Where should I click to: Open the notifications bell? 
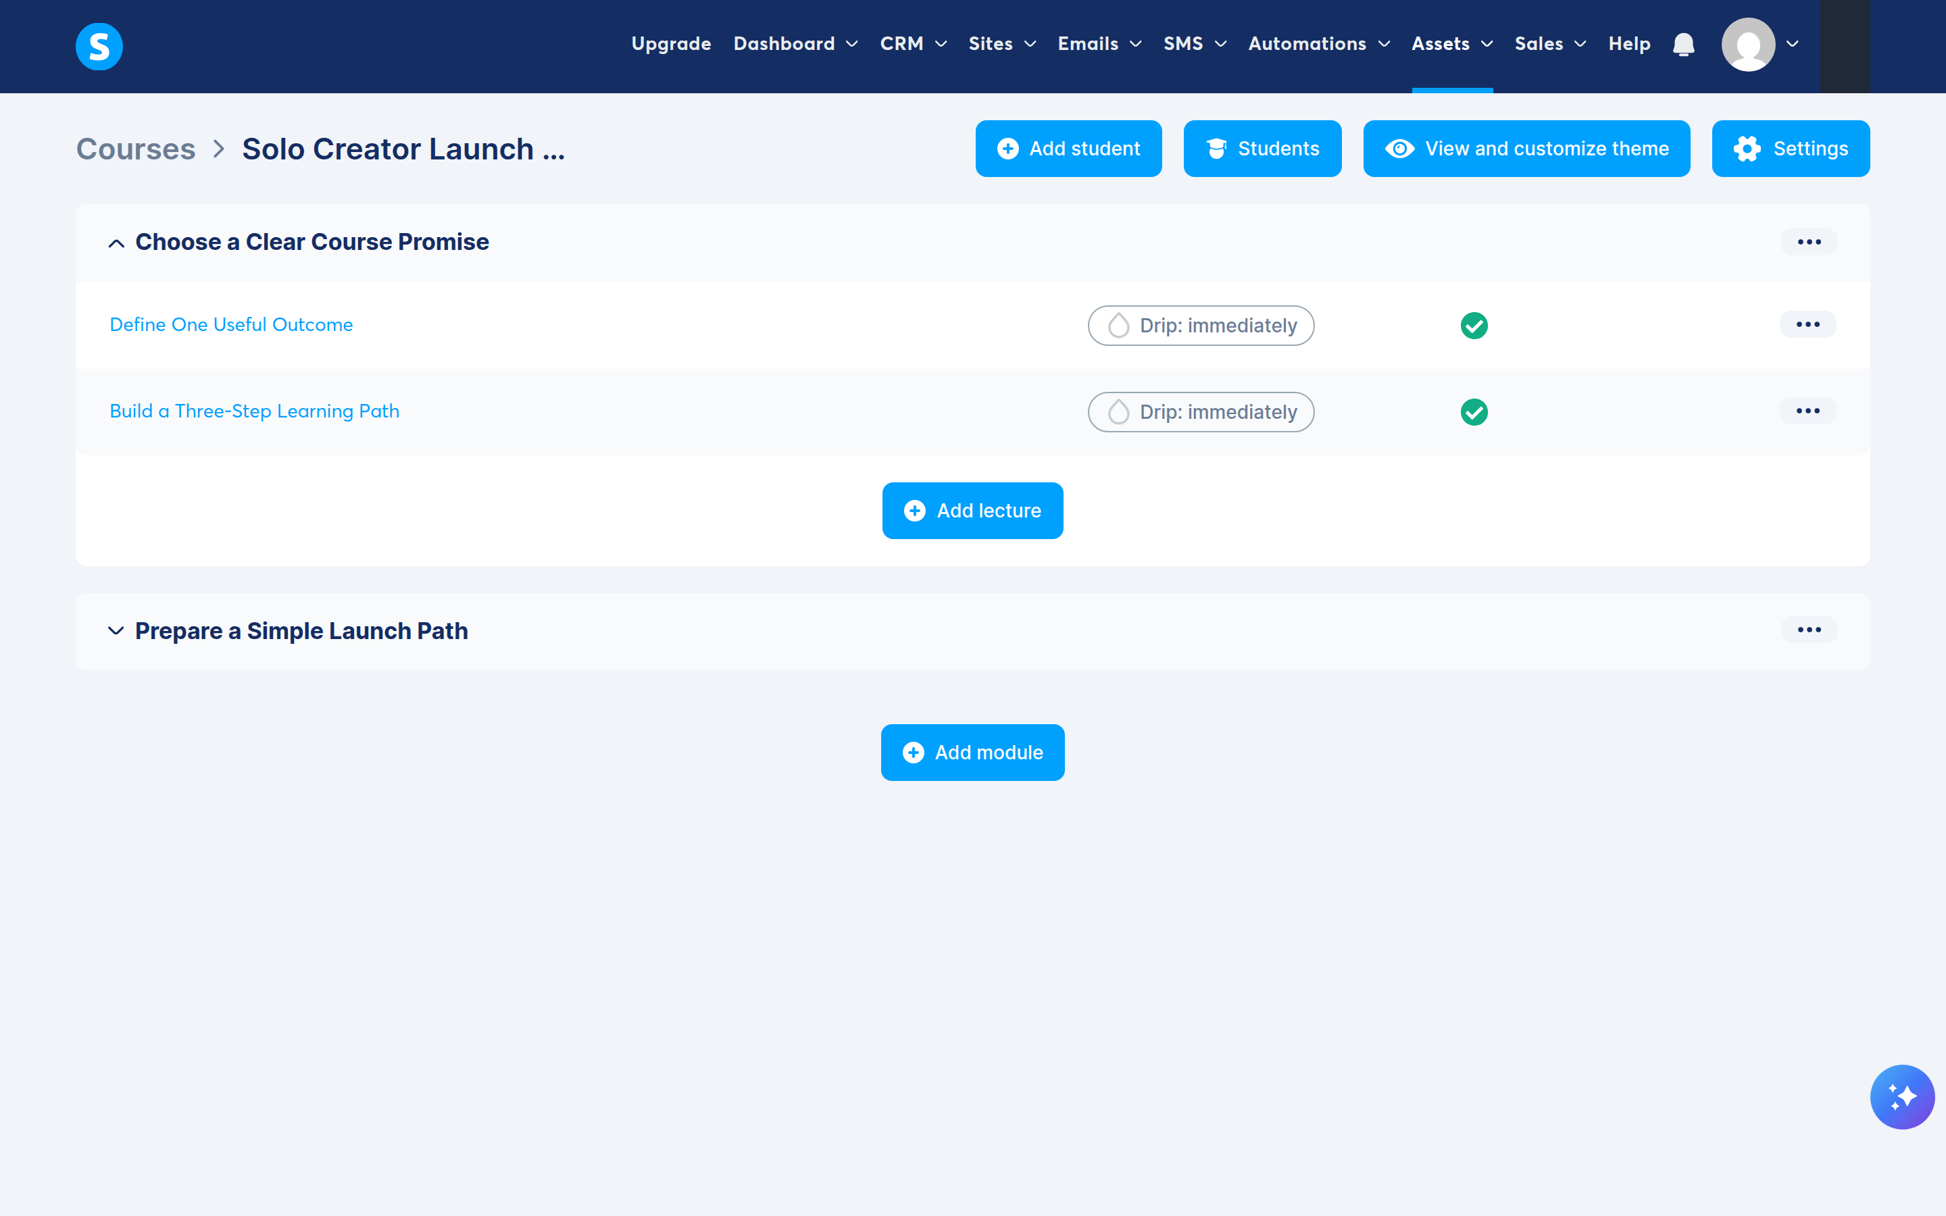(x=1683, y=44)
